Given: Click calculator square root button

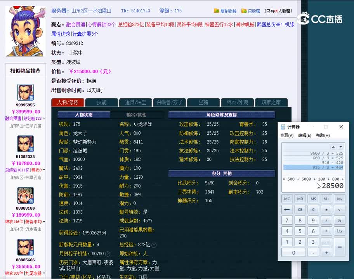Looking at the screenshot, I should tap(339, 210).
